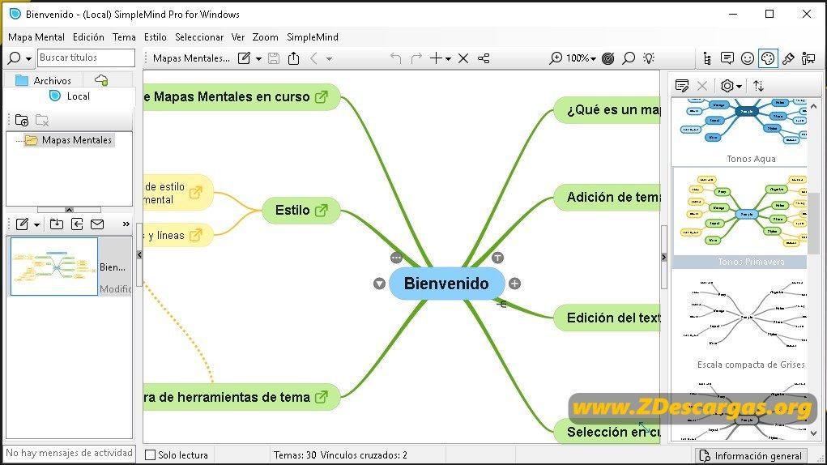Click the add cloud icon
This screenshot has width=827, height=465.
point(101,80)
